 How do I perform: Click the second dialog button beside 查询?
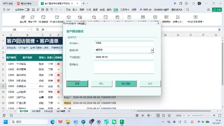tap(102, 84)
